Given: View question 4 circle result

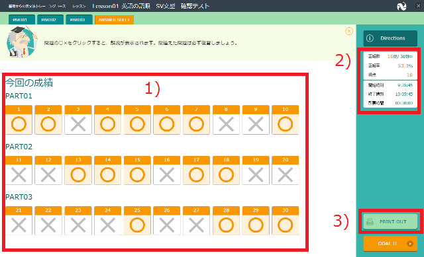Looking at the screenshot, I should 107,120.
